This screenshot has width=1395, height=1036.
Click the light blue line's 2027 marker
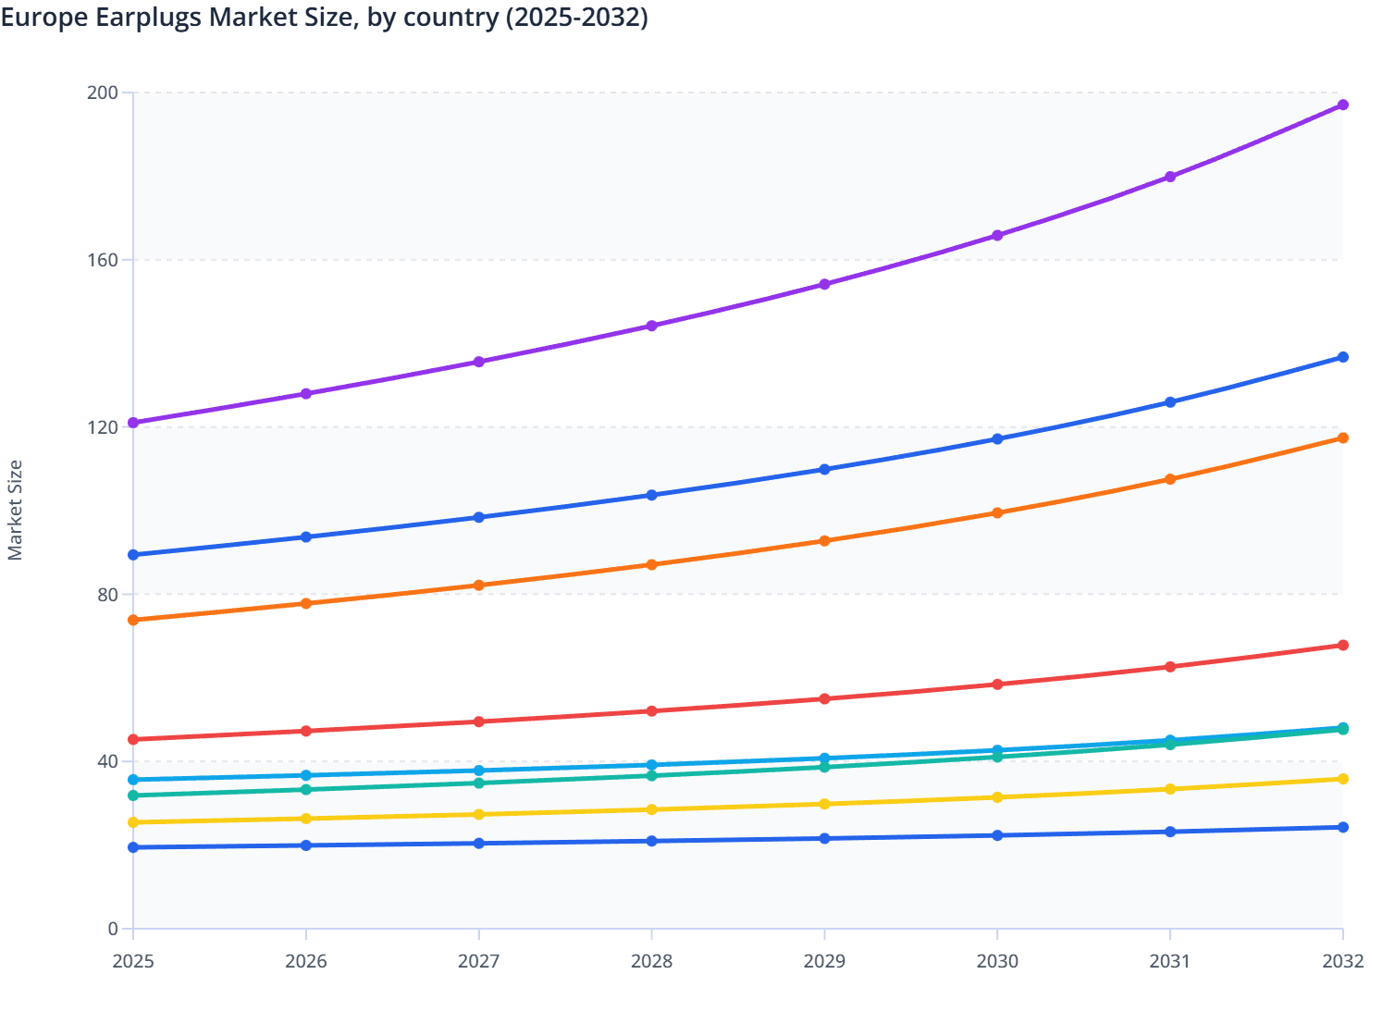(478, 769)
